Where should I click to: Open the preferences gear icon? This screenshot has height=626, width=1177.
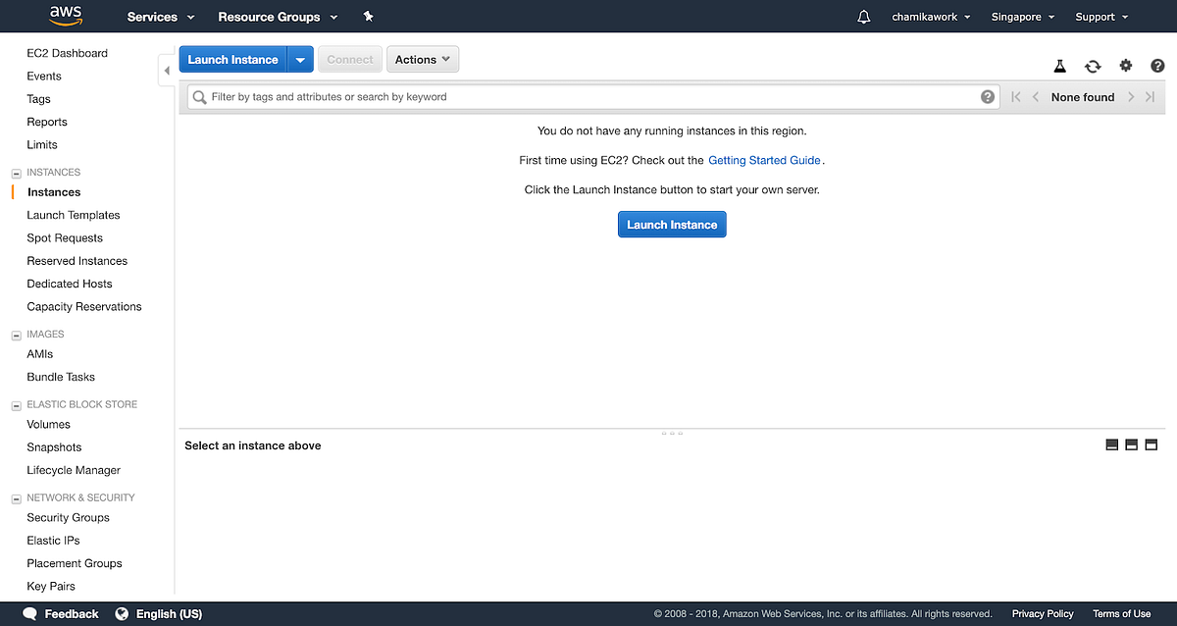[1125, 66]
